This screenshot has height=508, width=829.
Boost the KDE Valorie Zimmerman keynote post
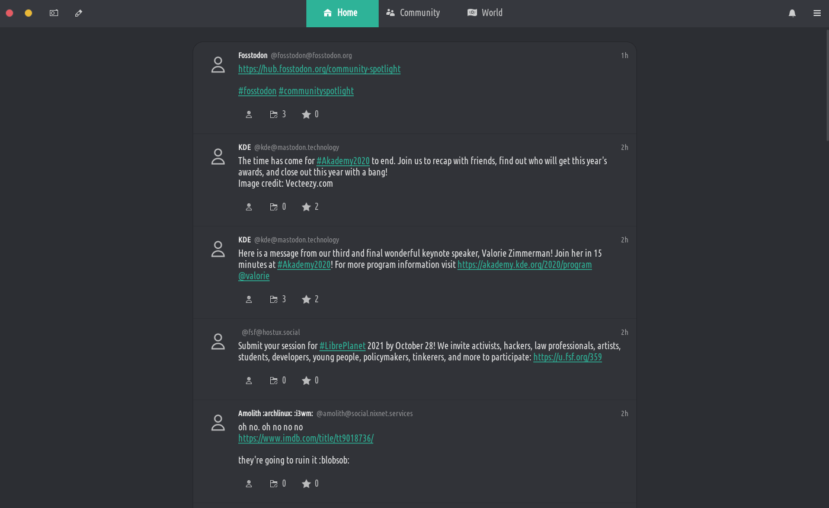274,299
